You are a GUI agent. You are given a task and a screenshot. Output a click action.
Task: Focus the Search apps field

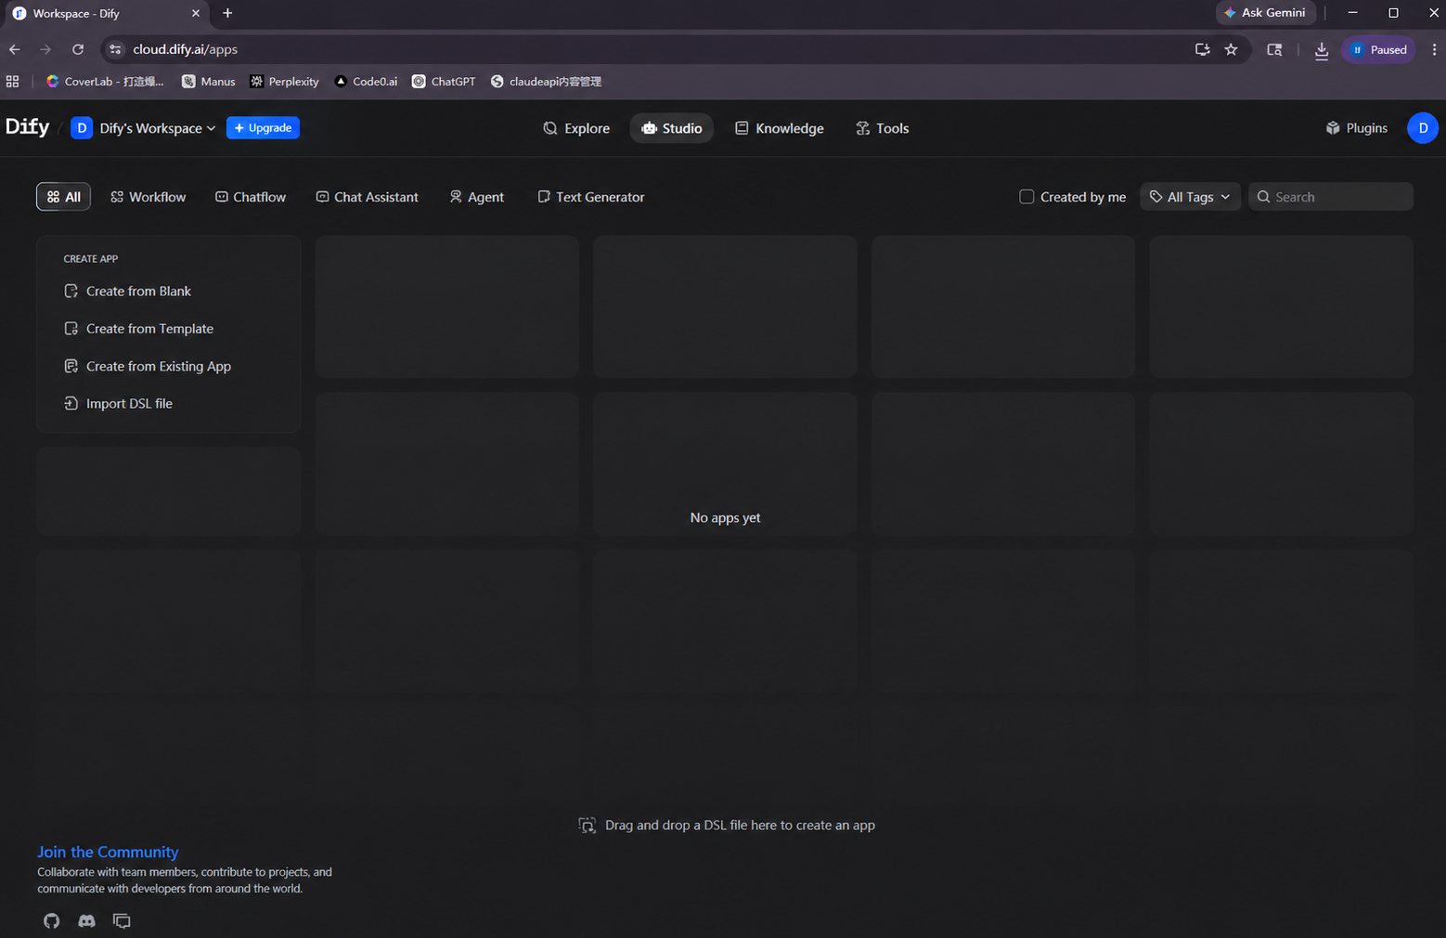click(x=1331, y=197)
